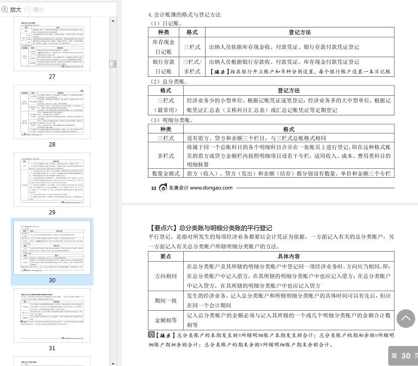Viewport: 418px width, 366px height.
Task: Click heading 4. 会计账簿的格式与登记方法
Action: 185,15
